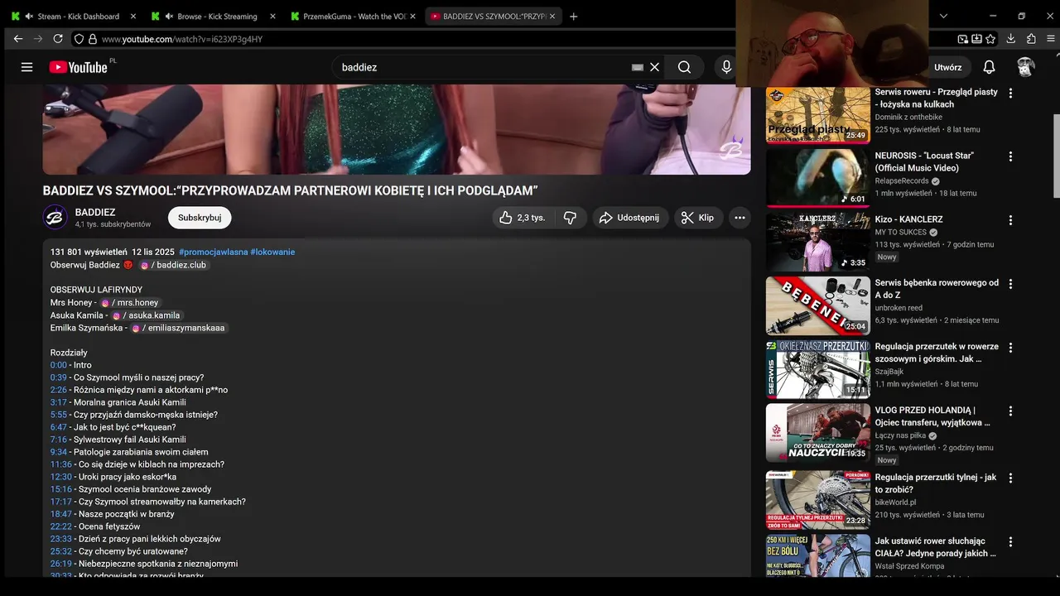1060x596 pixels.
Task: Jump to 9:34 chapter timestamp
Action: 58,452
